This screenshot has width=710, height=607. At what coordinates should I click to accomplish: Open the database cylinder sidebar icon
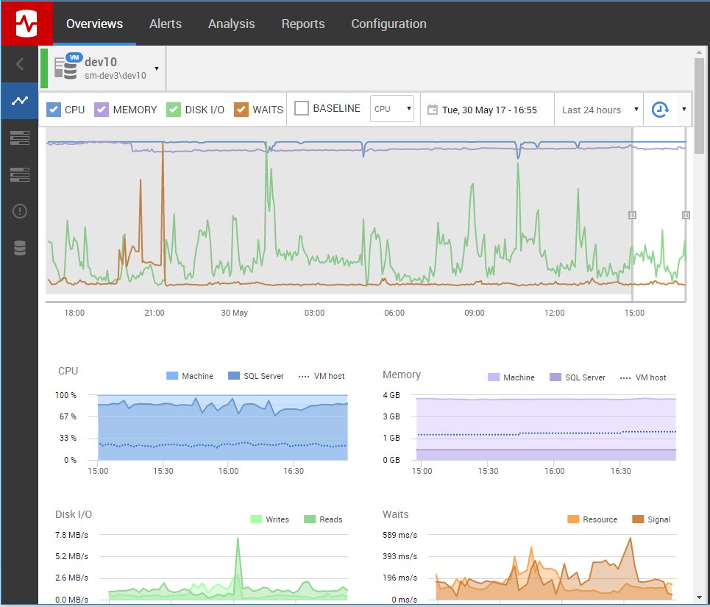point(19,248)
